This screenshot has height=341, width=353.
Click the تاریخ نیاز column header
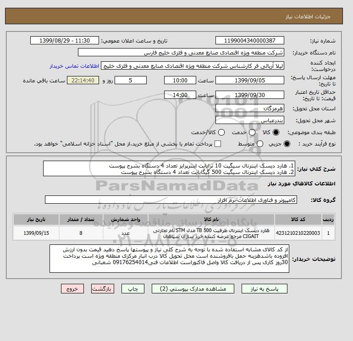click(36, 219)
